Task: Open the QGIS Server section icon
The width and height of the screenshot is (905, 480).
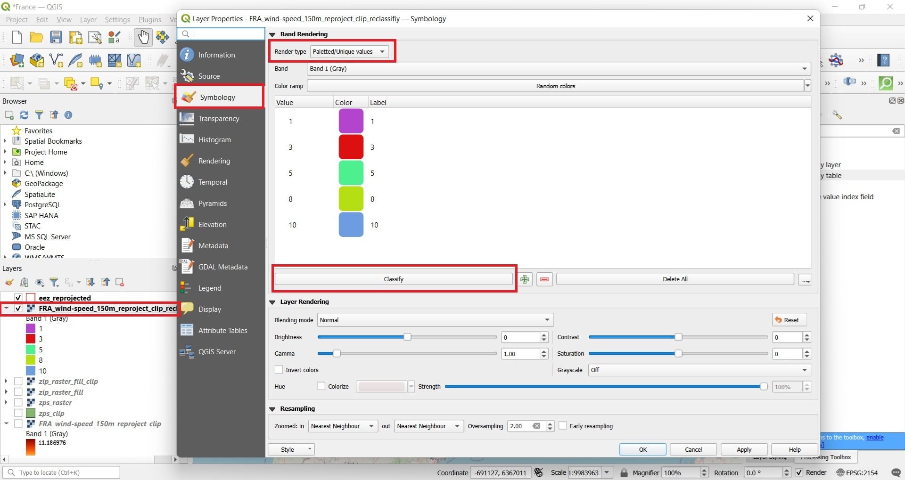Action: 187,351
